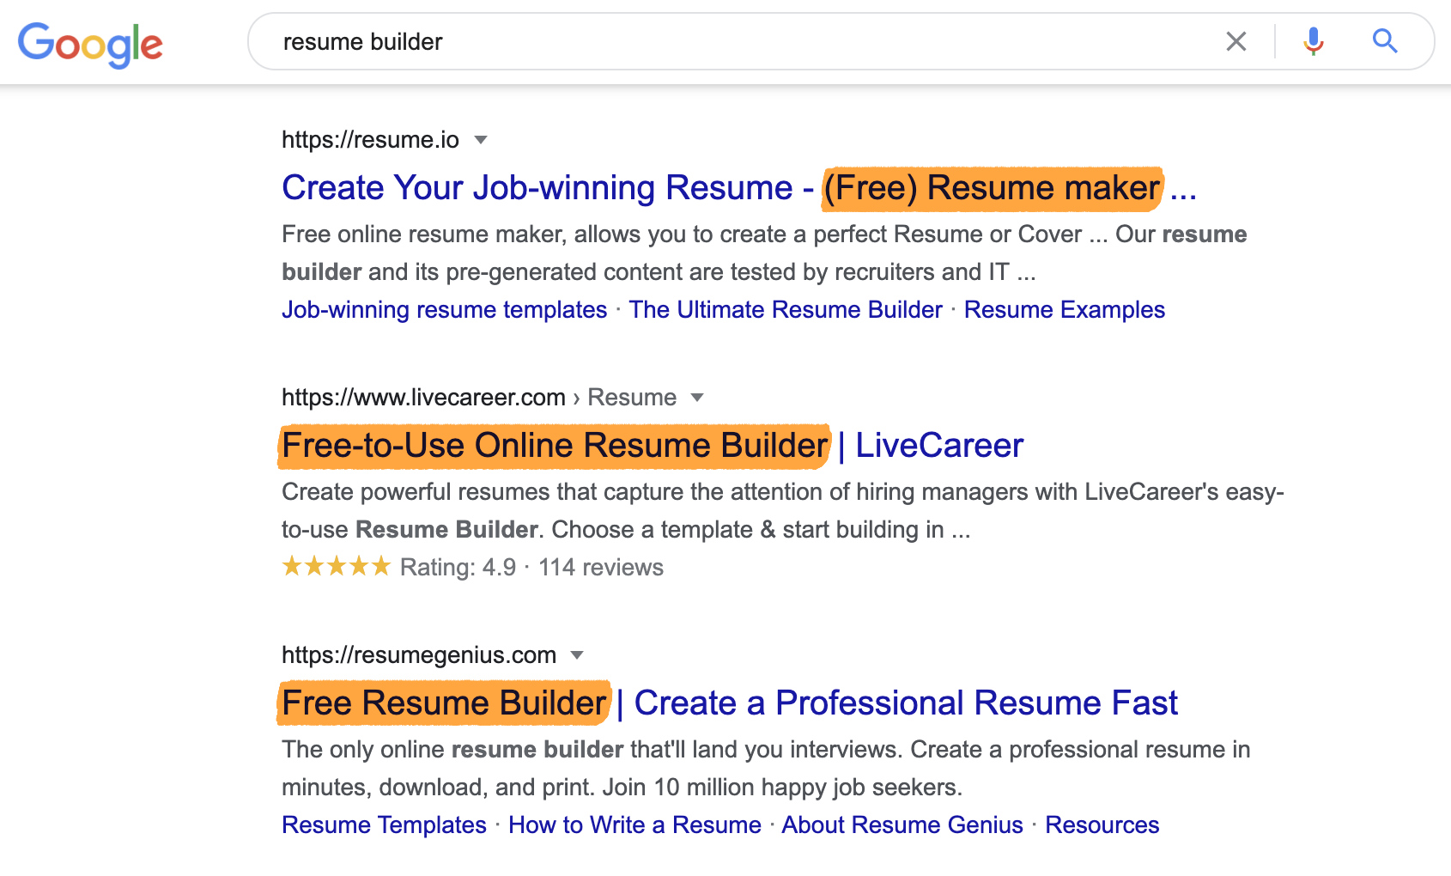Visit 'How to Write a Resume' sitelink

pyautogui.click(x=634, y=825)
